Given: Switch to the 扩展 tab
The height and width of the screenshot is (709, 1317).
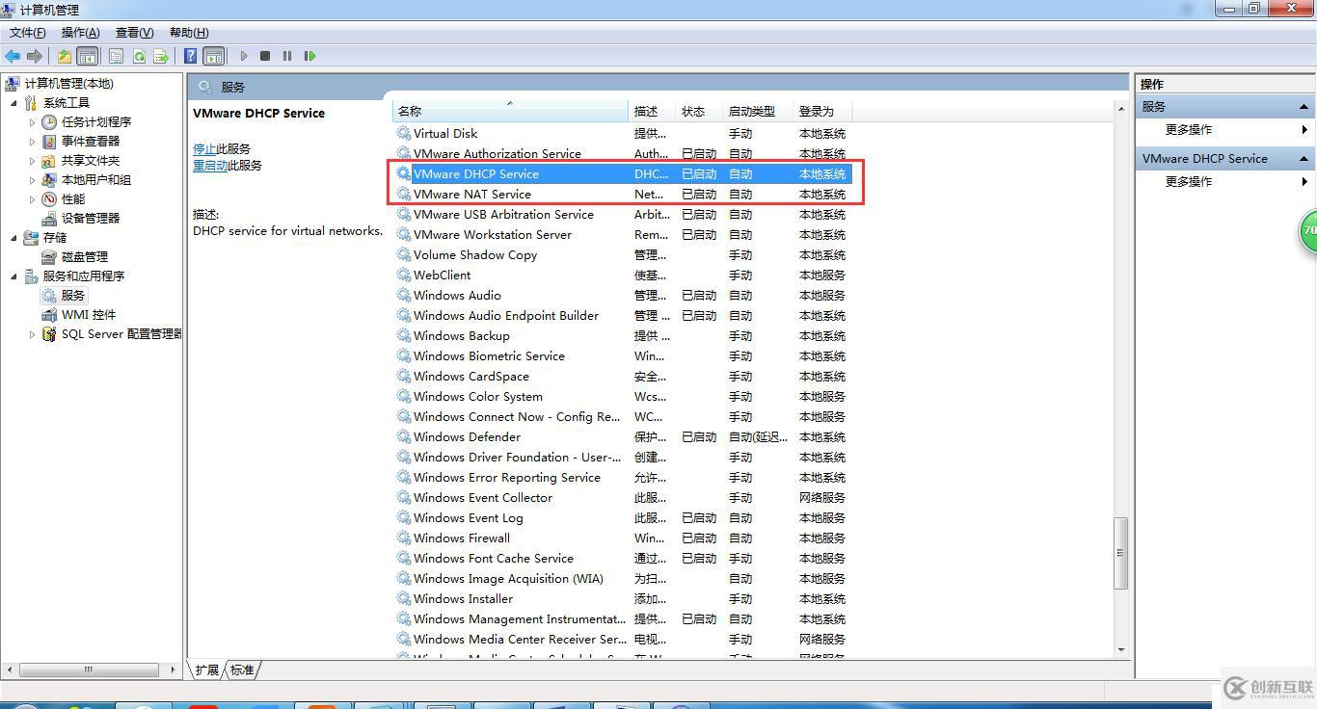Looking at the screenshot, I should [x=207, y=670].
